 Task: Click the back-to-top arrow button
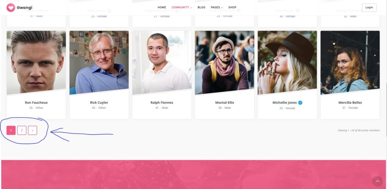378,181
